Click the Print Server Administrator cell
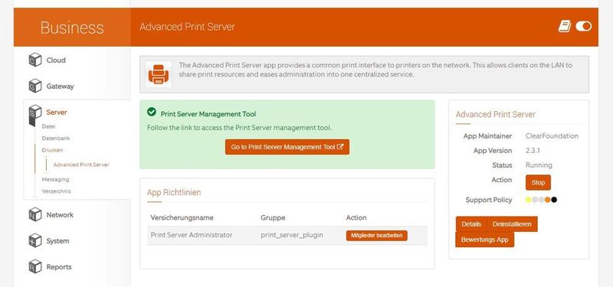This screenshot has height=287, width=613. 192,235
